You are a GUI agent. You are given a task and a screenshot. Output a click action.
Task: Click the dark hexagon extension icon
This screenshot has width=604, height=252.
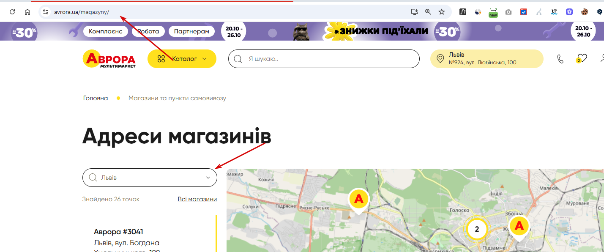(600, 12)
